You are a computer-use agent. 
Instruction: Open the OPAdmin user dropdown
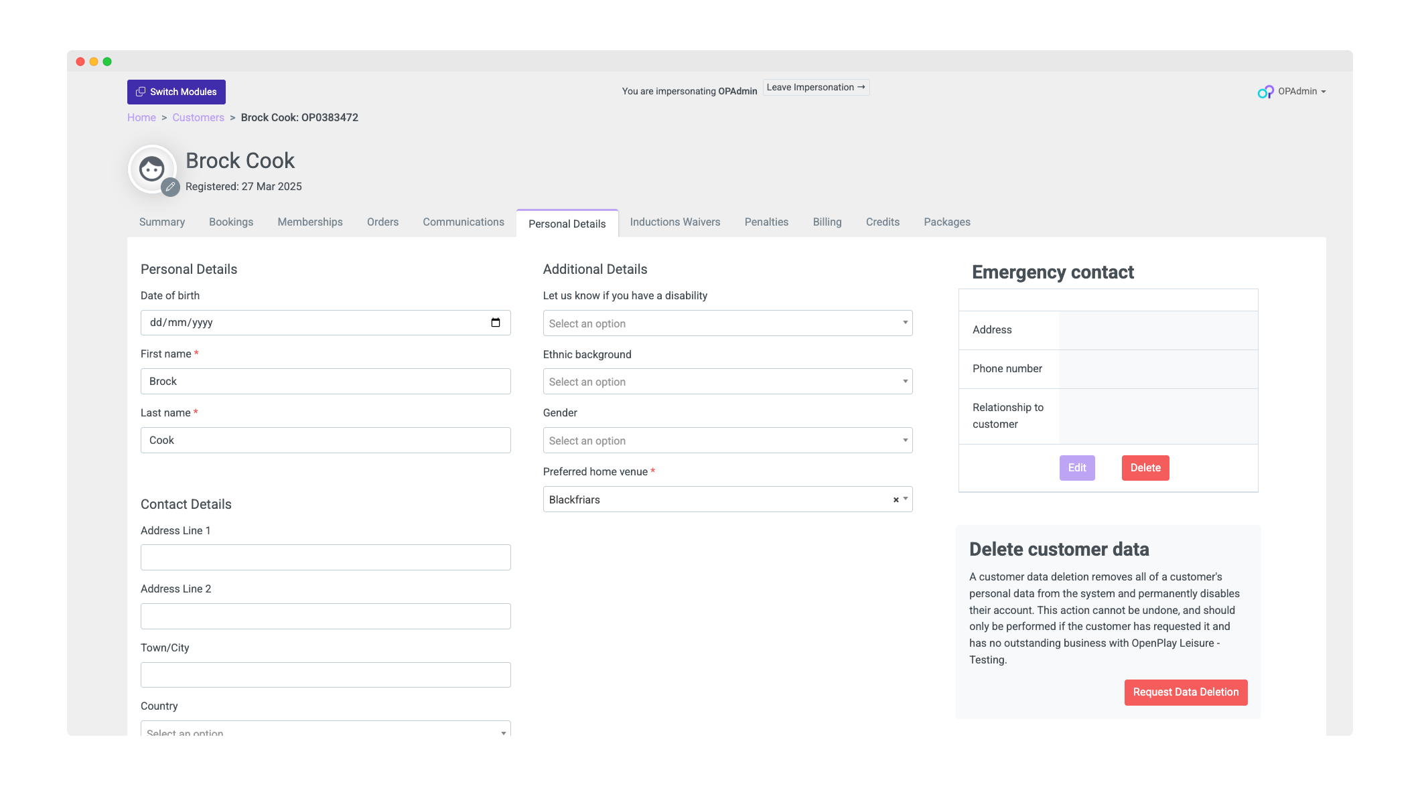[1301, 91]
